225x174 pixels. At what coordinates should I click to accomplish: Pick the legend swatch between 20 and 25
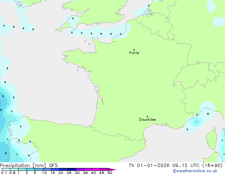click(x=64, y=169)
